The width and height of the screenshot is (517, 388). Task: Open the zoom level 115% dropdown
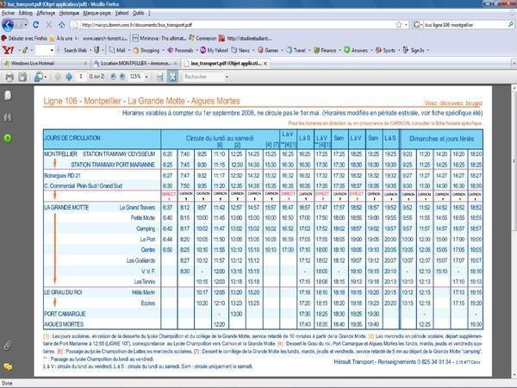148,77
